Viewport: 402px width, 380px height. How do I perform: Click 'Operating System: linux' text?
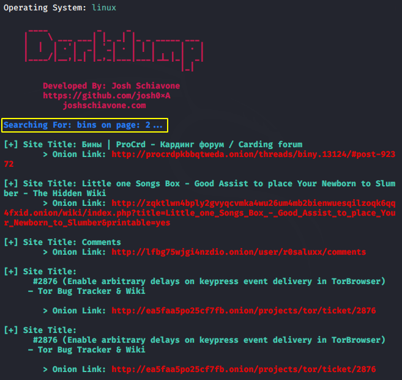point(60,8)
